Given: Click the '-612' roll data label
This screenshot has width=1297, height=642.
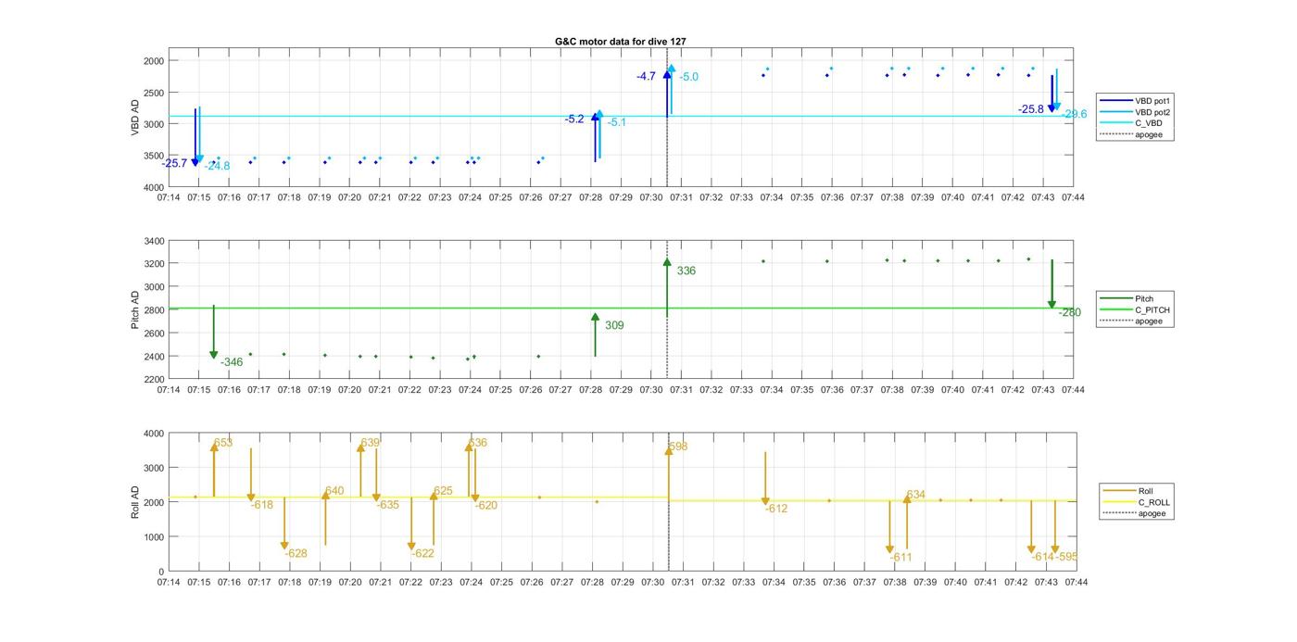Looking at the screenshot, I should point(776,509).
